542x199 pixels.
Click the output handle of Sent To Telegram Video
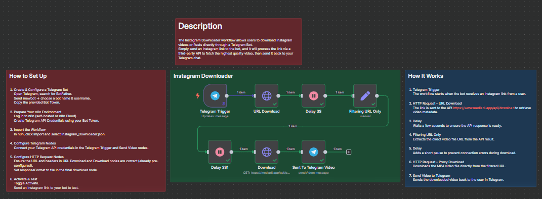coord(325,152)
